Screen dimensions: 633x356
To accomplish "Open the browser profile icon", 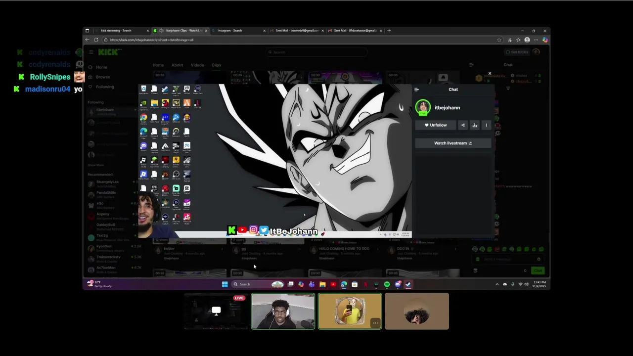I will coord(527,40).
